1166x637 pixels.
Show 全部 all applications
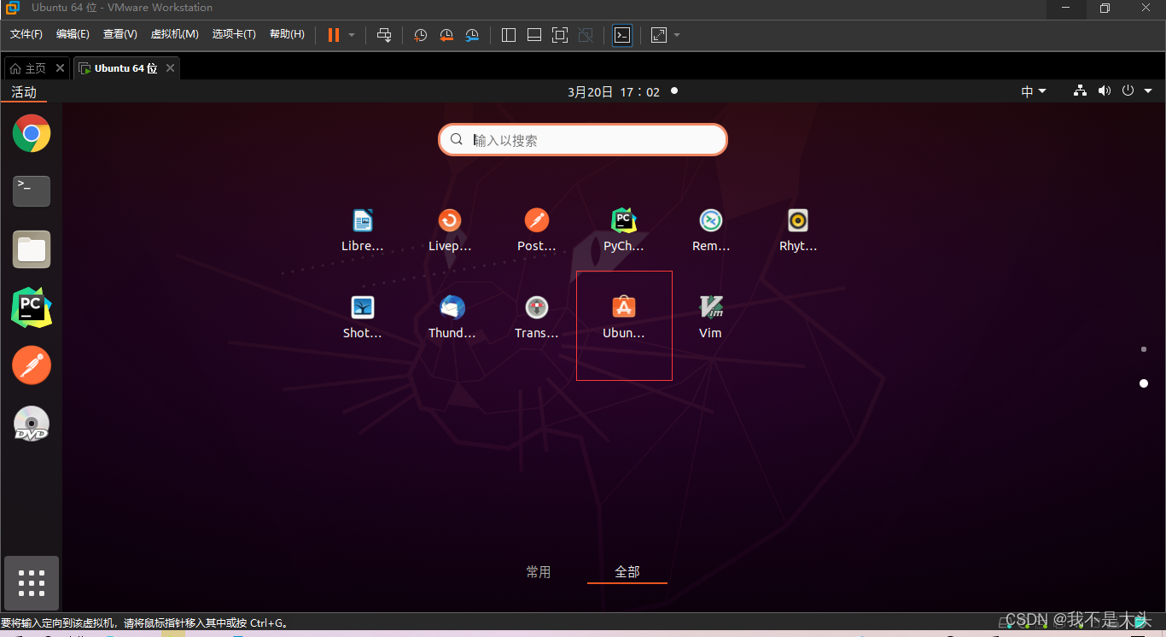tap(627, 572)
